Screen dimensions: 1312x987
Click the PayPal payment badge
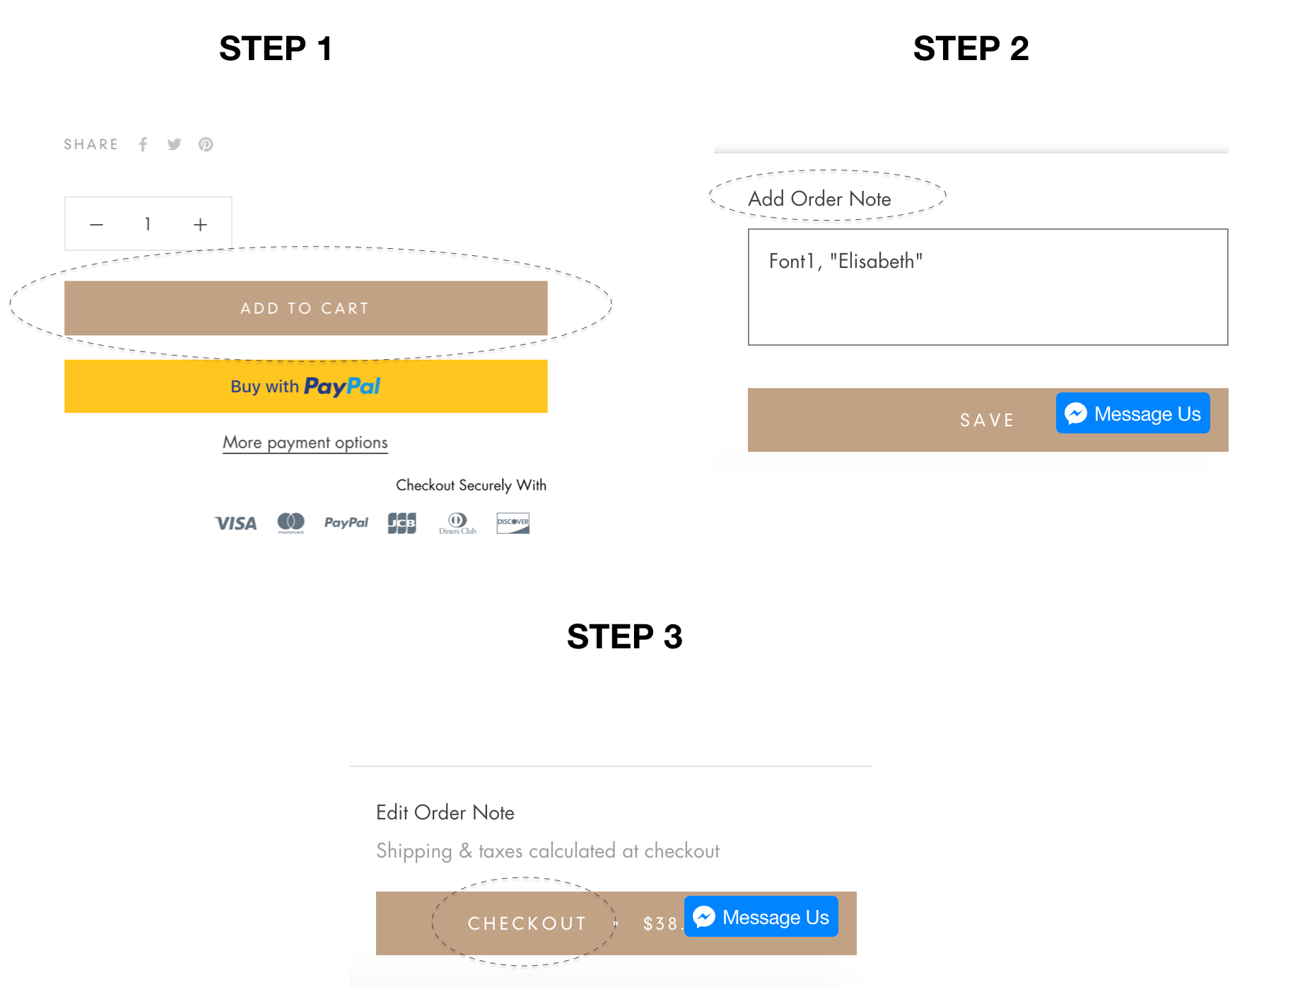pos(346,522)
